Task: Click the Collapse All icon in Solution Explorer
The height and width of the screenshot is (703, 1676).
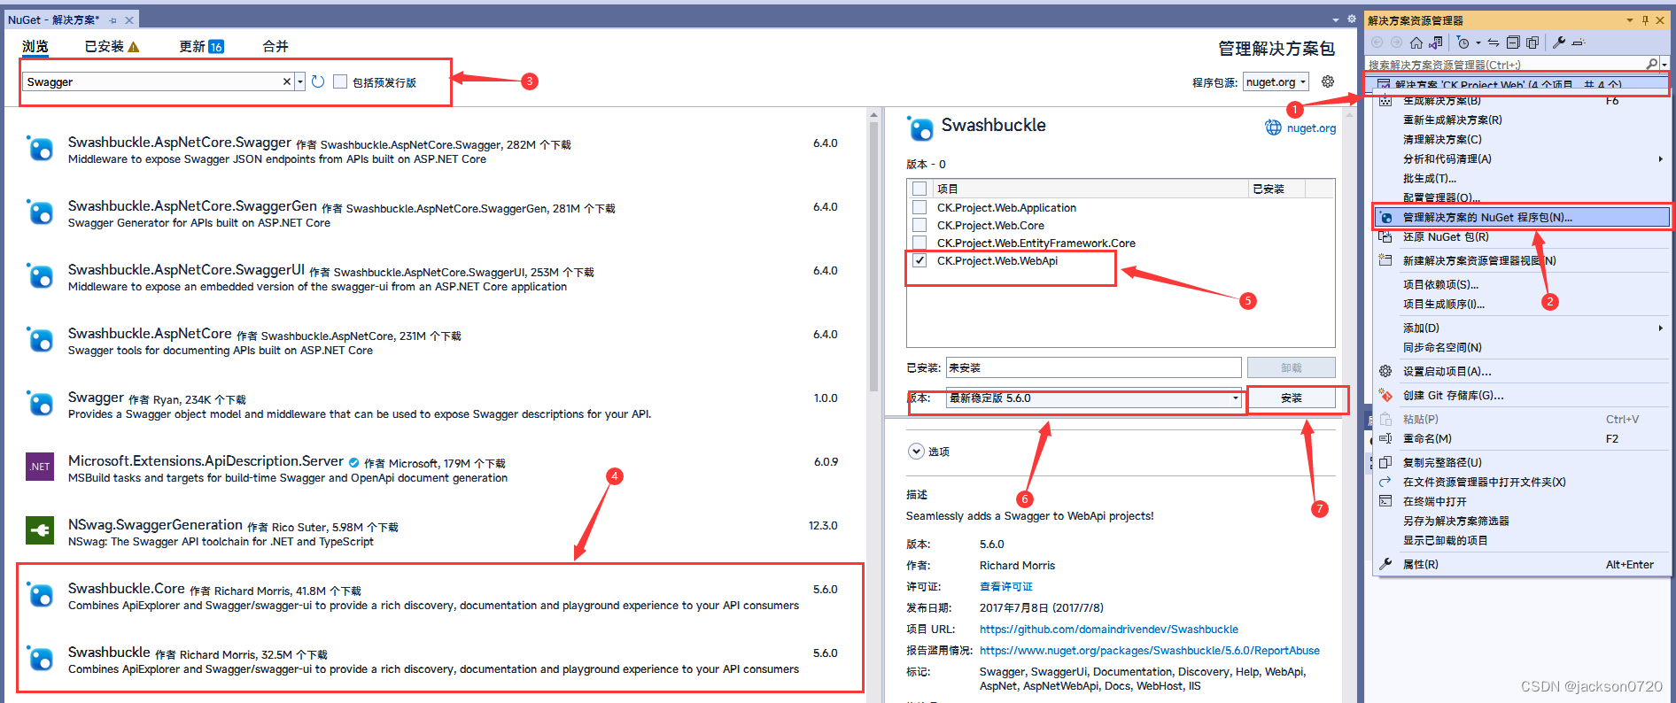Action: click(x=1513, y=42)
